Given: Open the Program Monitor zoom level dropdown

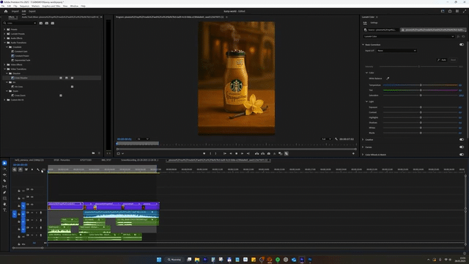Looking at the screenshot, I should click(143, 139).
